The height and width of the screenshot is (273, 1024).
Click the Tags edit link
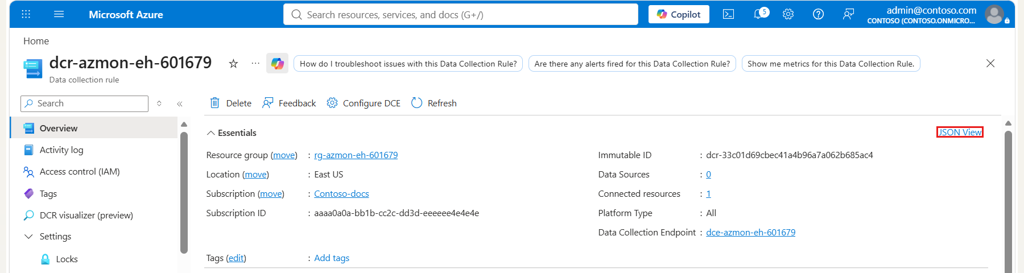coord(236,258)
